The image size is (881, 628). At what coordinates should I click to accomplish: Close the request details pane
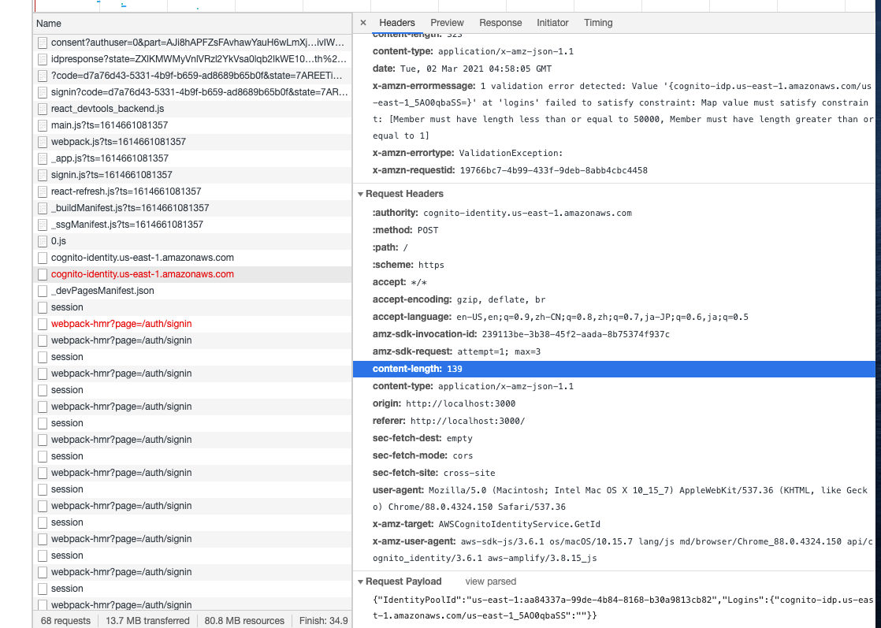363,23
